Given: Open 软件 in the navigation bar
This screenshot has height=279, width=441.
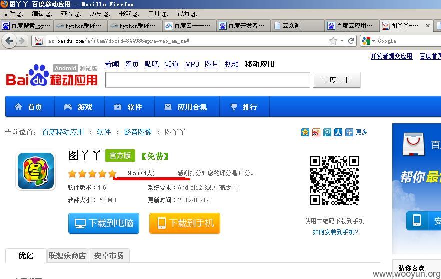Looking at the screenshot, I should (130, 107).
